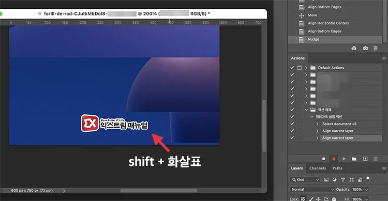Viewport: 388px width, 201px height.
Task: Expand the Default Actions set
Action: pos(306,68)
